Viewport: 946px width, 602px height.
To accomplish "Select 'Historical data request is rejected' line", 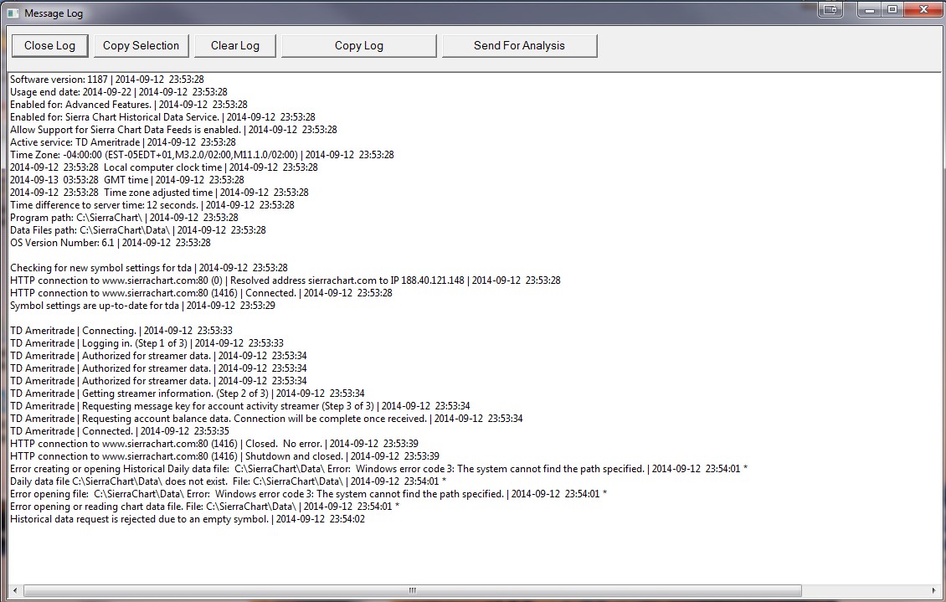I will [x=188, y=521].
